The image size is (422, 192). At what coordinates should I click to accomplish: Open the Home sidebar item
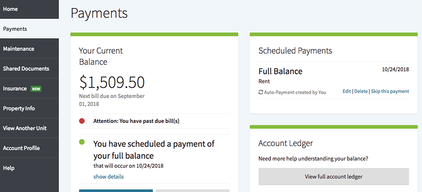coord(30,9)
